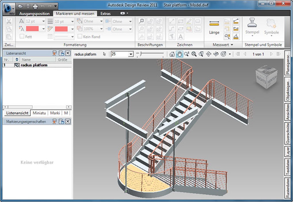
Task: Toggle the Fett bold checkbox
Action: pos(22,37)
